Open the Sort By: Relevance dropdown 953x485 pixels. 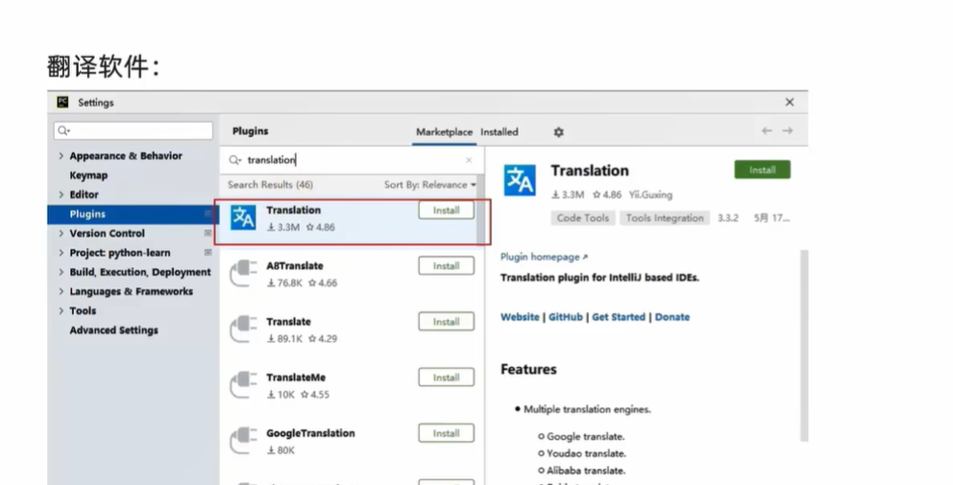429,184
